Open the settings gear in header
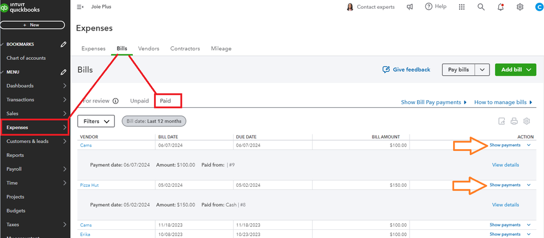The width and height of the screenshot is (544, 238). (520, 7)
